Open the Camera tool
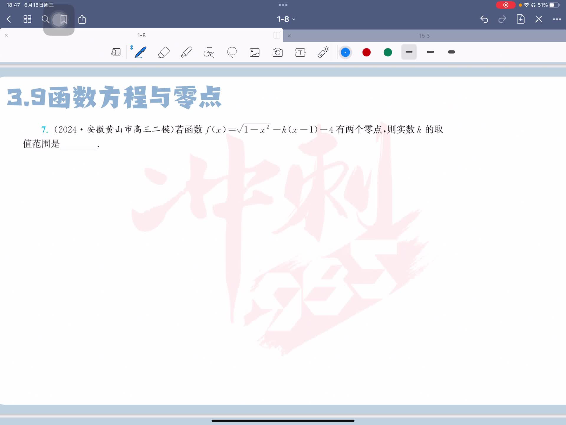The width and height of the screenshot is (566, 425). pyautogui.click(x=277, y=52)
